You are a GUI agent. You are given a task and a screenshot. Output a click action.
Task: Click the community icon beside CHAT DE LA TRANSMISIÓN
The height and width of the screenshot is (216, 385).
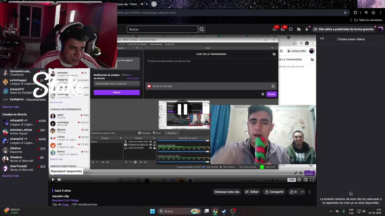coord(274,54)
